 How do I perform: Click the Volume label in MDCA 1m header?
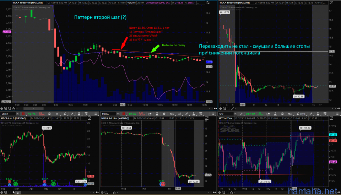(131, 2)
